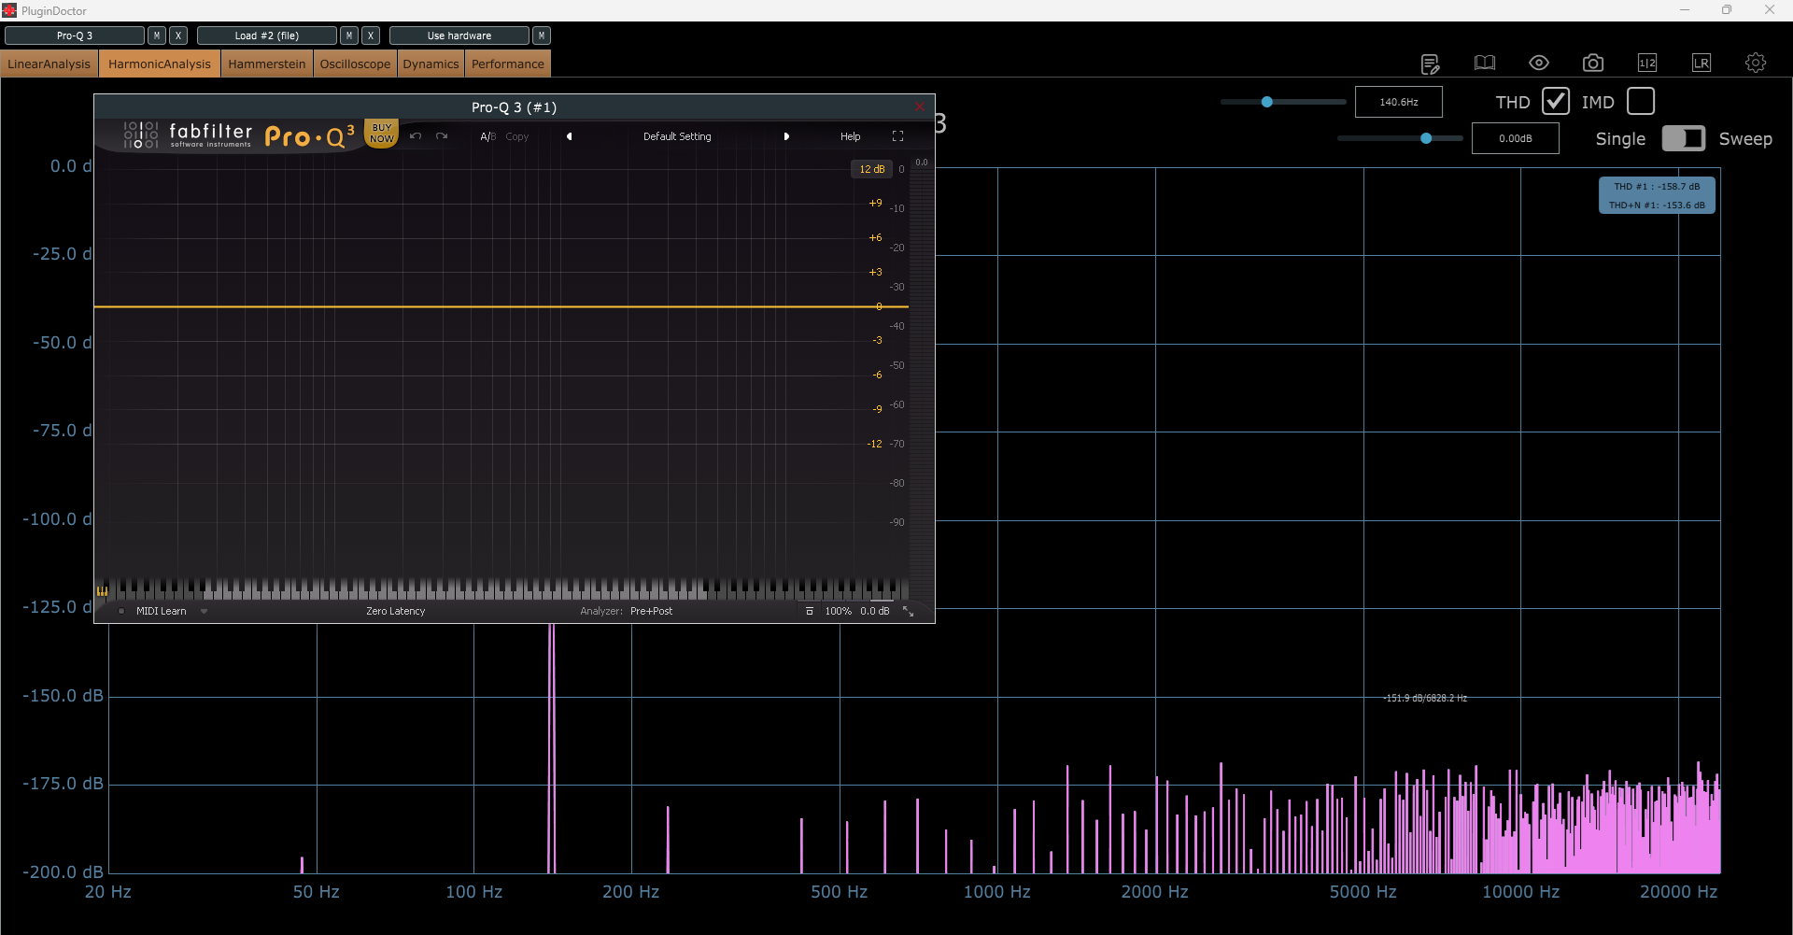Toggle A/B state in Pro-Q 3
Viewport: 1793px width, 935px height.
tap(487, 136)
